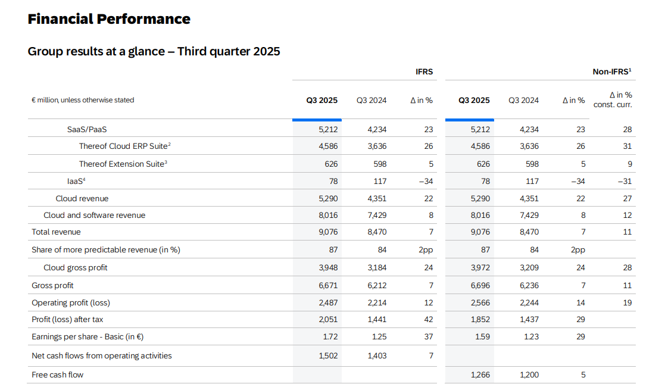Select the Total revenue row label
Image resolution: width=665 pixels, height=387 pixels.
[x=56, y=232]
